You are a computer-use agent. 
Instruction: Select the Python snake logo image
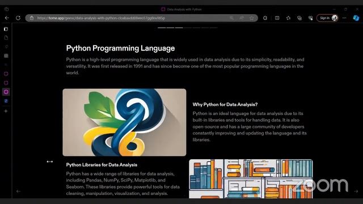(124, 122)
